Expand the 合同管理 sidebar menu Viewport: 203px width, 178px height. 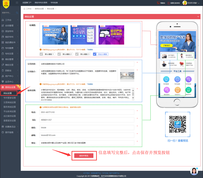tap(9, 25)
